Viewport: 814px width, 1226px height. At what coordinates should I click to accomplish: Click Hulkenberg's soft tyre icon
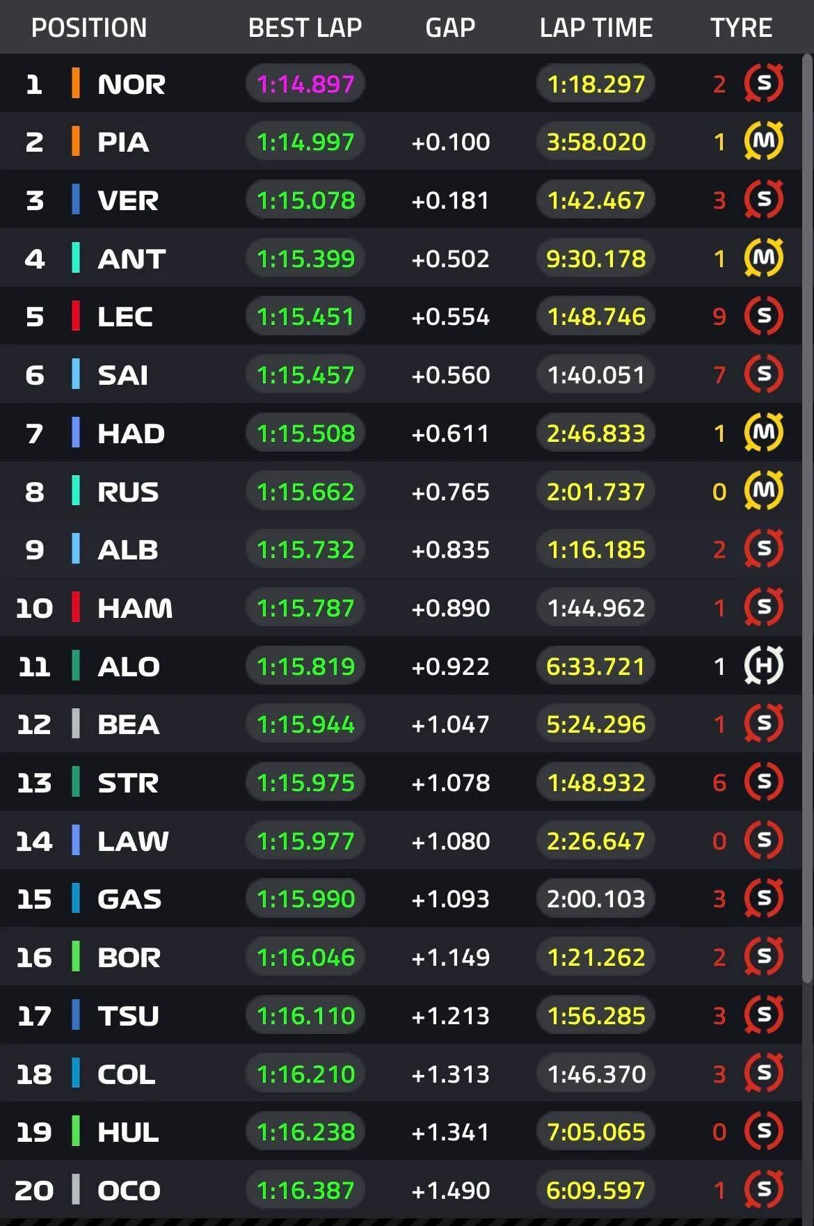764,1131
